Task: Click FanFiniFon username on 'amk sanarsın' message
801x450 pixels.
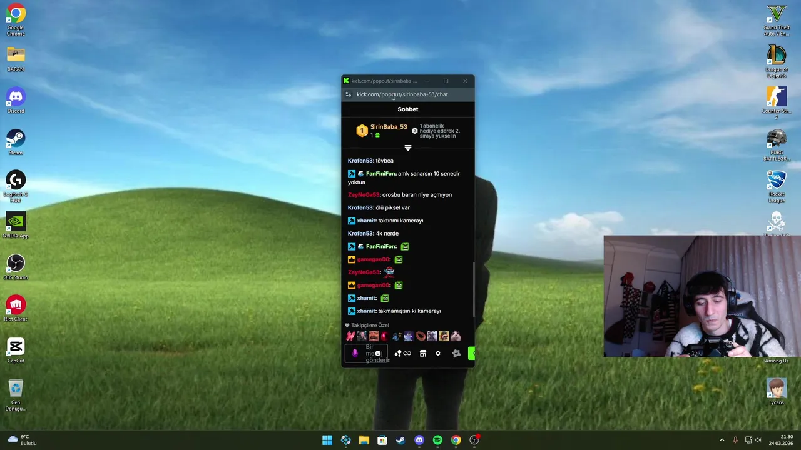Action: 380,174
